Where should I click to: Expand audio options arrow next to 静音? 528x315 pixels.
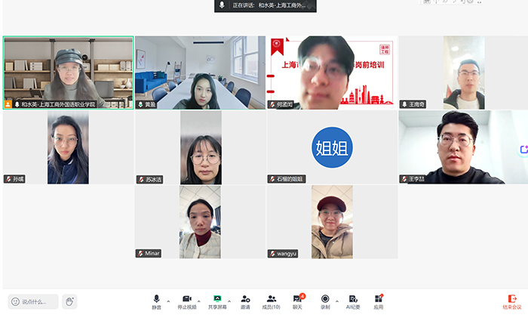coord(168,299)
